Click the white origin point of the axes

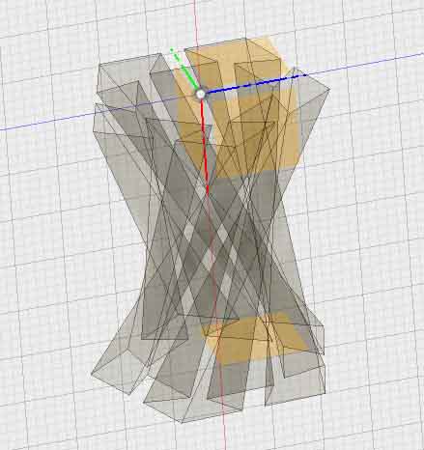pos(200,95)
